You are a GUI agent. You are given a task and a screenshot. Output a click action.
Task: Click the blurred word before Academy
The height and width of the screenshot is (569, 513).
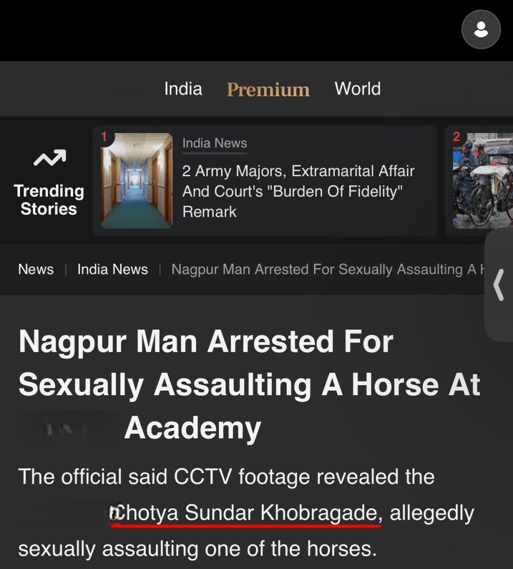pos(69,429)
